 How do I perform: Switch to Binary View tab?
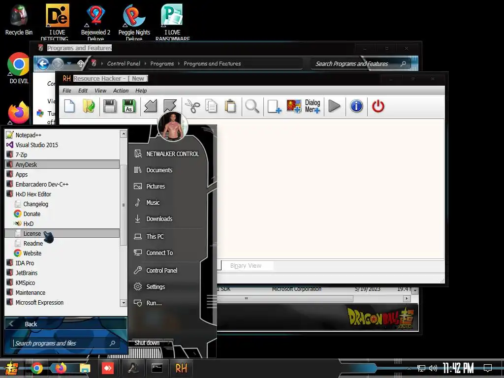(x=246, y=265)
